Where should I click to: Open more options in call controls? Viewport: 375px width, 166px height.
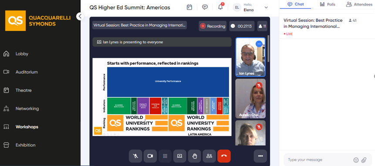[260, 156]
